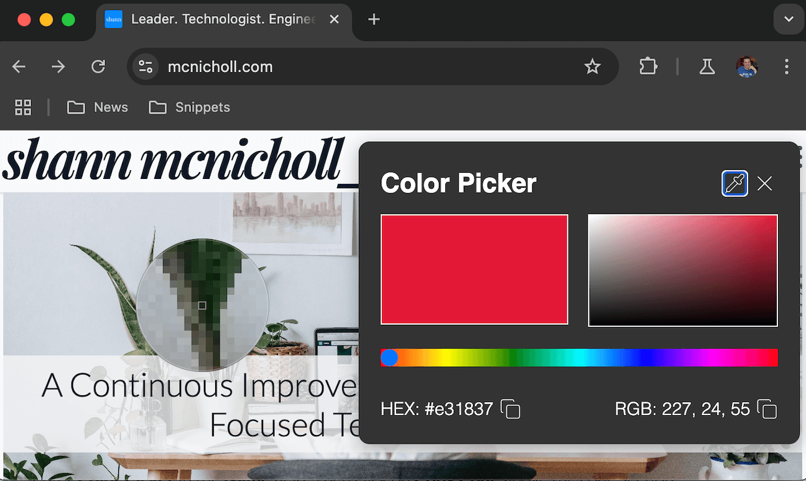
Task: Copy the HEX value using its copy icon
Action: [x=511, y=410]
